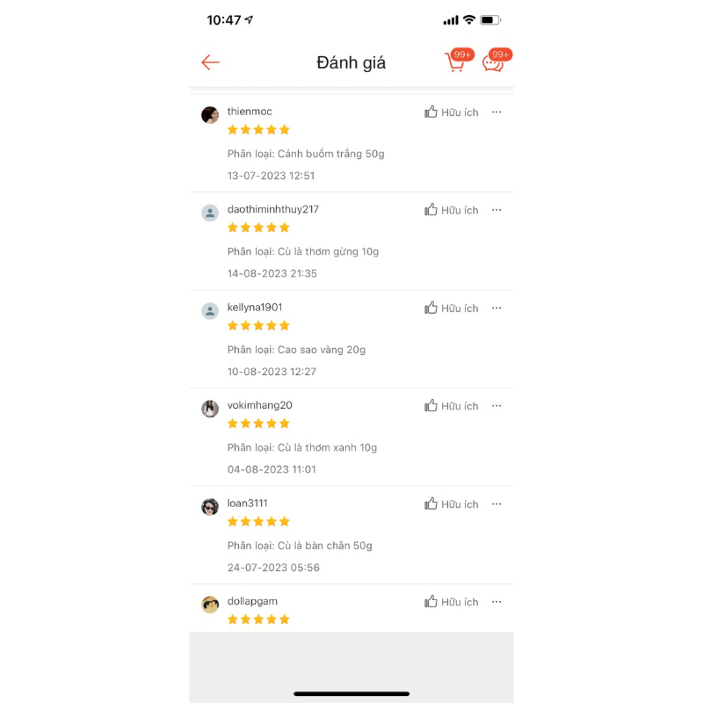This screenshot has height=703, width=703.
Task: Open more options for daothiminhthuy217's review
Action: tap(496, 210)
